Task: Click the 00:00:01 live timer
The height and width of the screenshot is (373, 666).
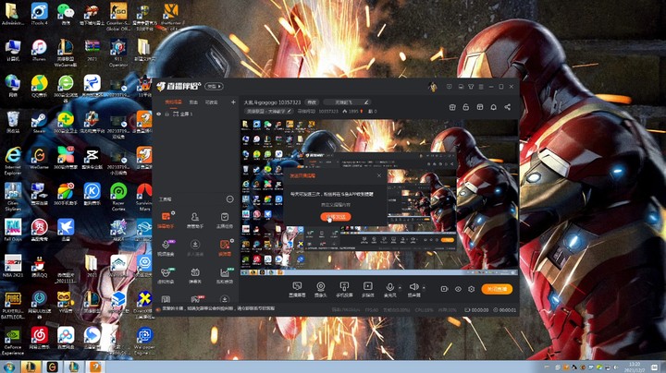Action: click(x=505, y=310)
